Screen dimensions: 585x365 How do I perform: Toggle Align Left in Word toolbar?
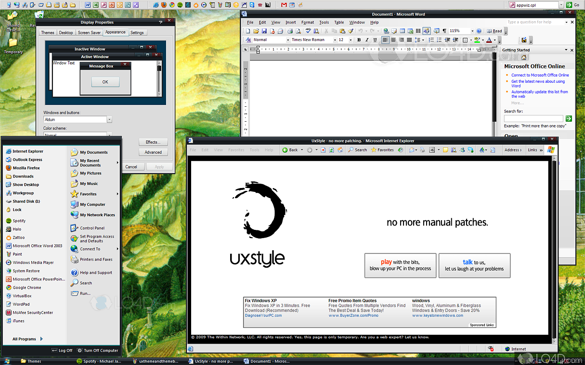click(385, 40)
